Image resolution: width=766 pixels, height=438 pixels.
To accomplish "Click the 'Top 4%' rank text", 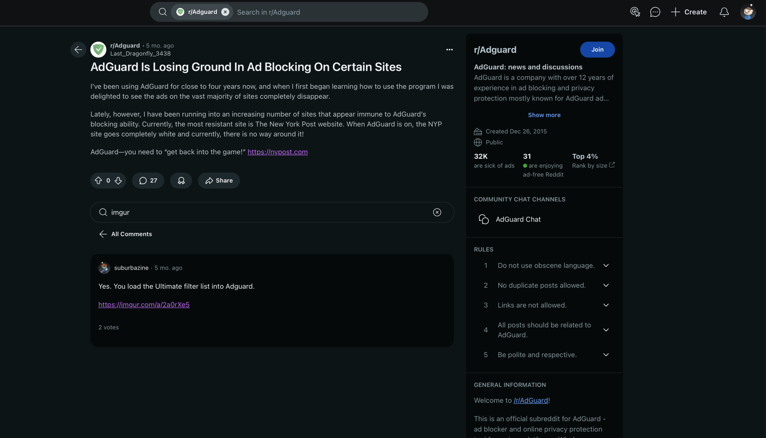I will click(585, 156).
